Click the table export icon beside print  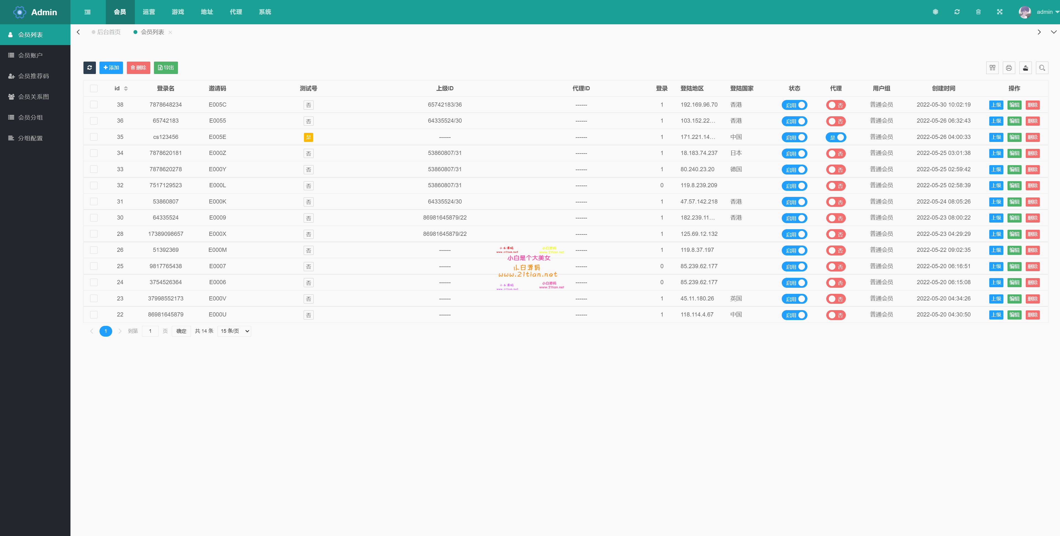tap(1025, 68)
